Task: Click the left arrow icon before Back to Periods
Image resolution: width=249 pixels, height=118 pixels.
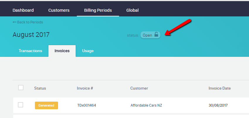Action: tap(14, 22)
